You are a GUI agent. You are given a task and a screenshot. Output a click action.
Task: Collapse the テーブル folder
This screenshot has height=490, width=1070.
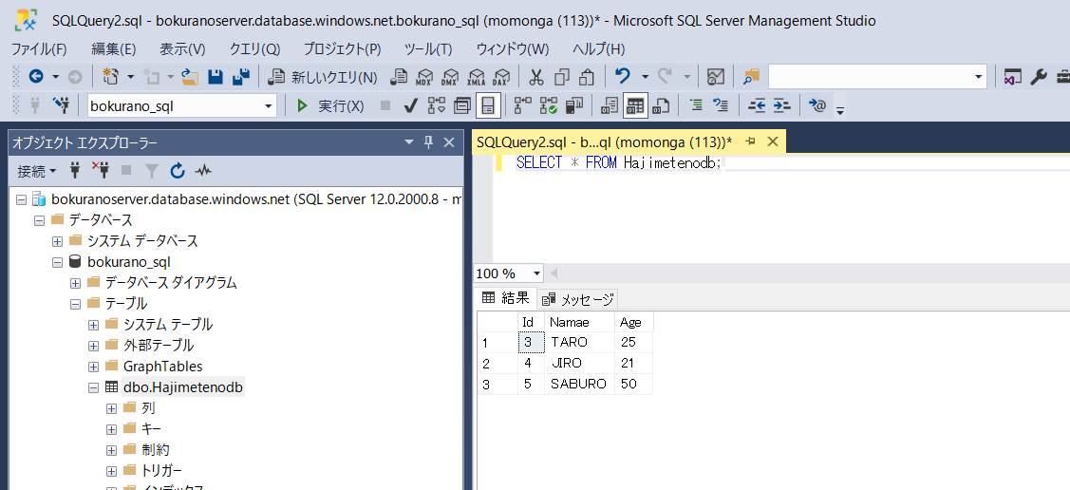click(76, 304)
